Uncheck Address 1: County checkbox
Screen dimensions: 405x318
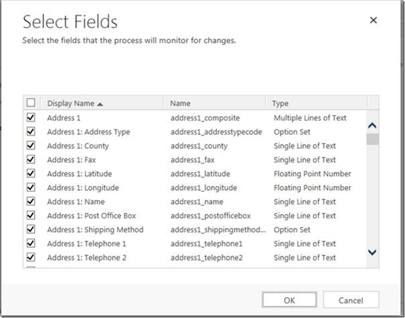pyautogui.click(x=31, y=146)
